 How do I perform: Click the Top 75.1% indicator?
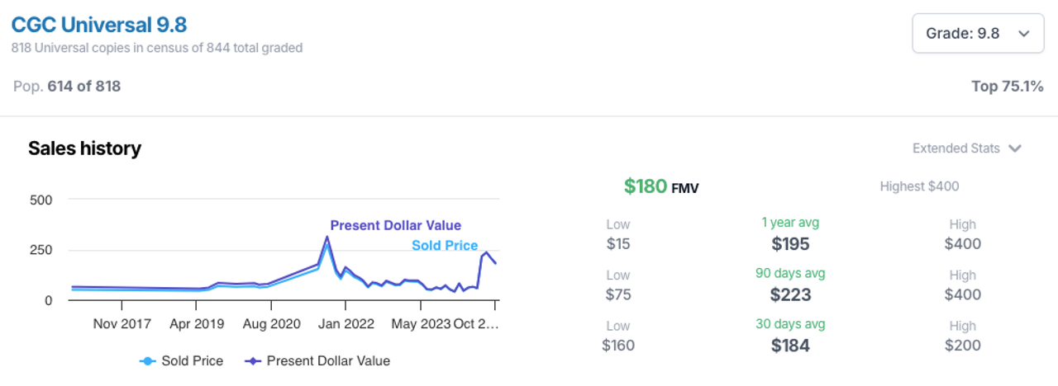[x=1007, y=86]
